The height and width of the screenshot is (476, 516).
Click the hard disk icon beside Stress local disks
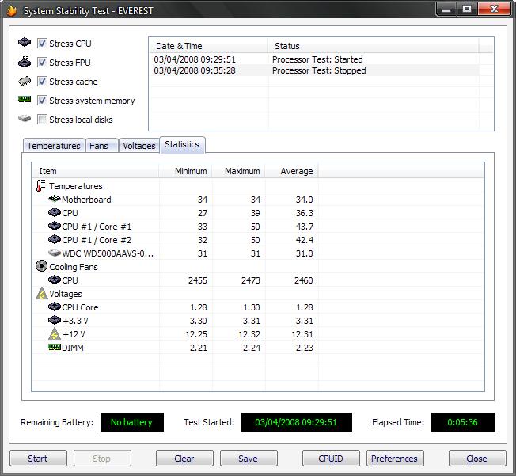pyautogui.click(x=25, y=118)
